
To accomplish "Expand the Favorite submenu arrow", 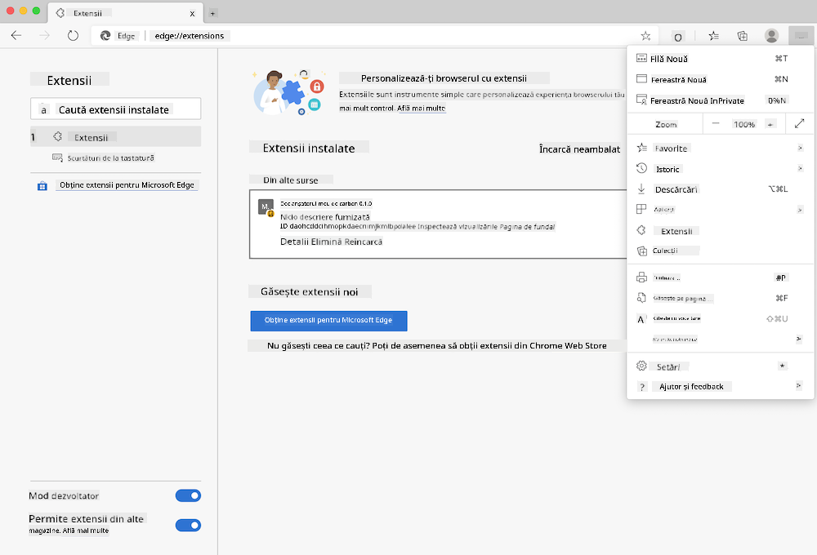I will point(798,148).
